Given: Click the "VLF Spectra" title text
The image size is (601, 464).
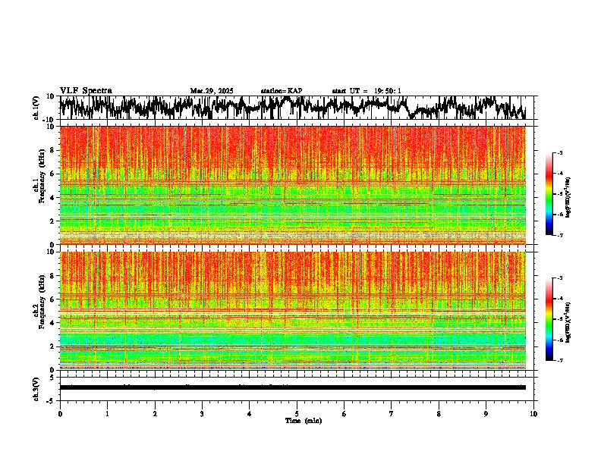Looking at the screenshot, I should click(x=86, y=91).
